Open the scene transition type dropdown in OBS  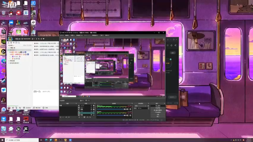coord(140,106)
